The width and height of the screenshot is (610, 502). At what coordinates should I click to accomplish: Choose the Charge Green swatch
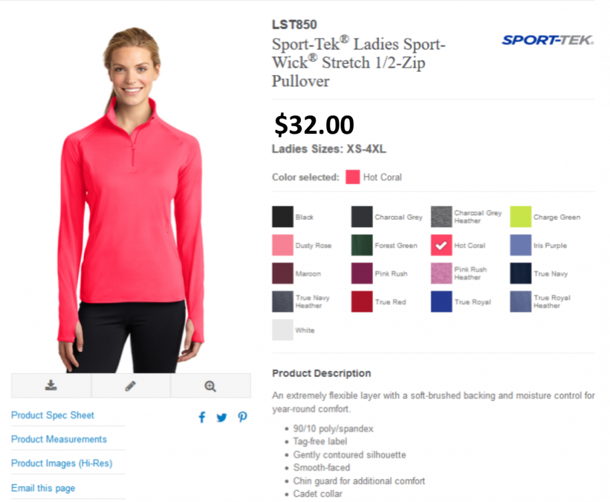click(x=521, y=217)
